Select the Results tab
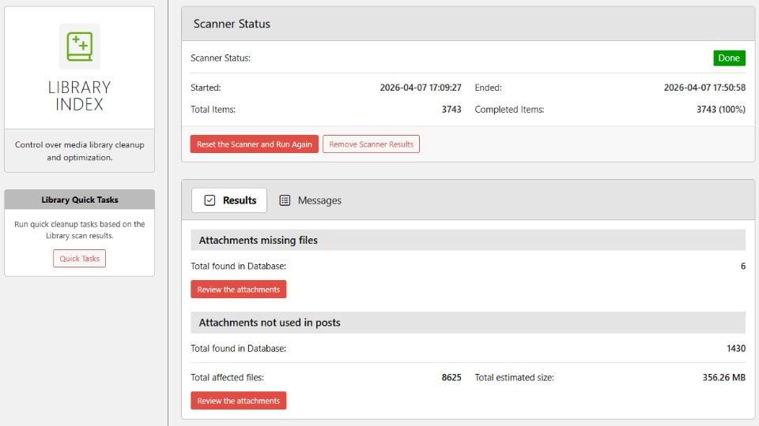This screenshot has height=426, width=759. tap(229, 200)
